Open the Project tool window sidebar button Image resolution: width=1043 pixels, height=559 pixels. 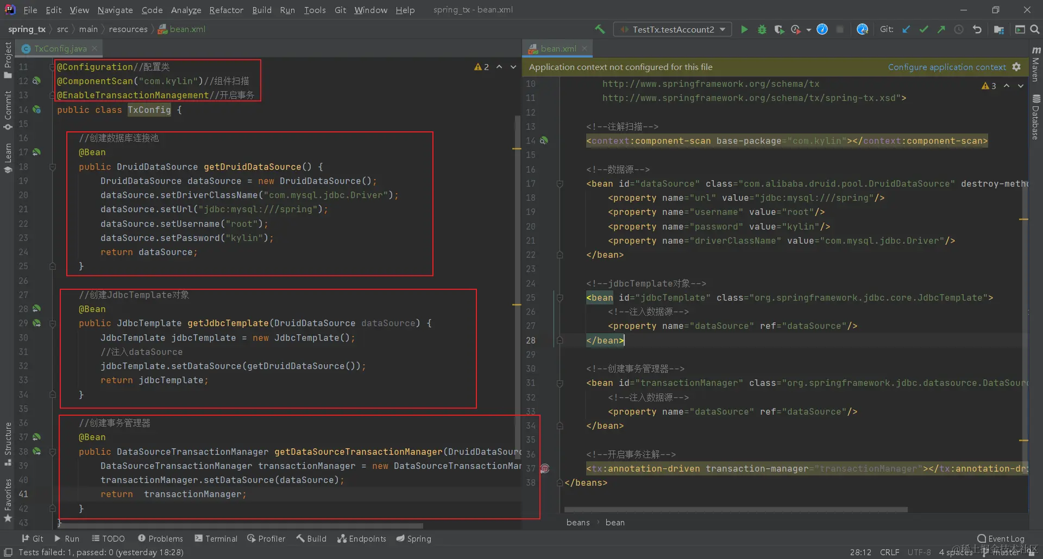pyautogui.click(x=8, y=60)
